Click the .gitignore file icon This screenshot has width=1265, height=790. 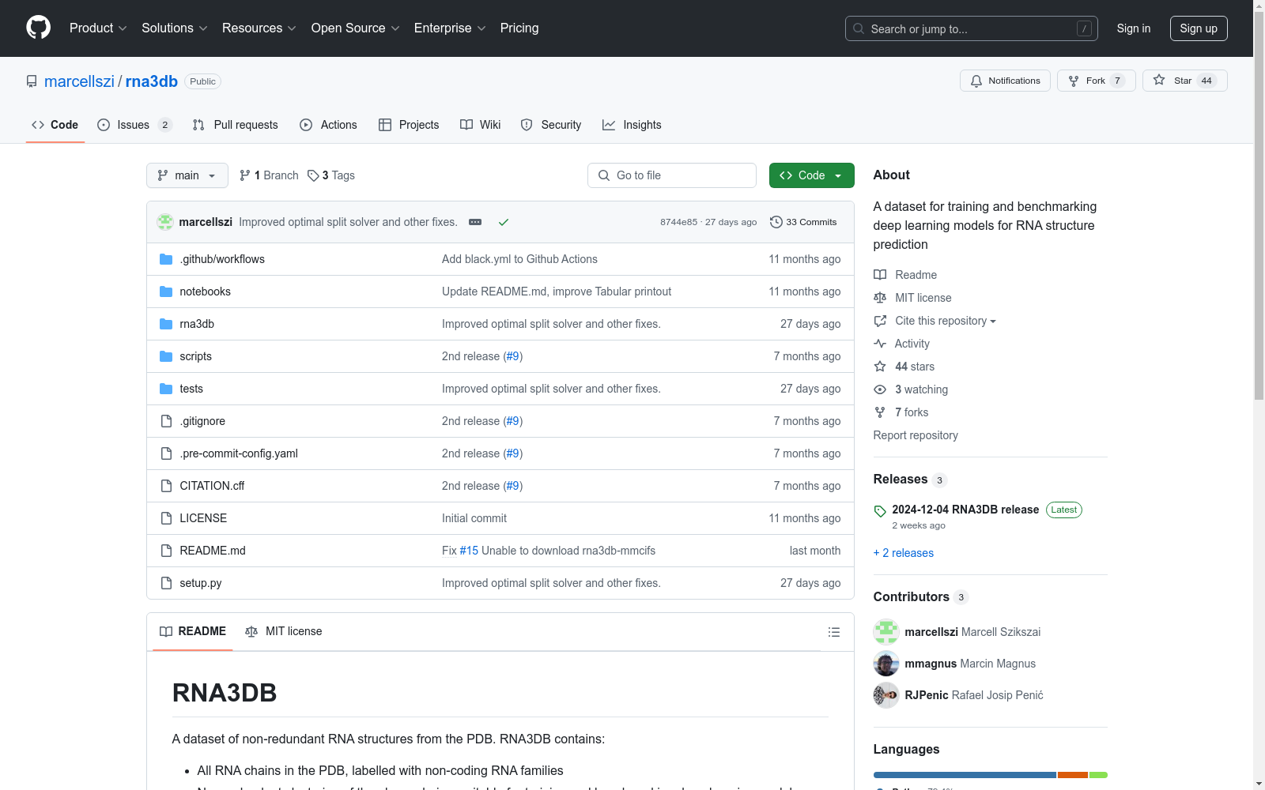click(x=166, y=421)
